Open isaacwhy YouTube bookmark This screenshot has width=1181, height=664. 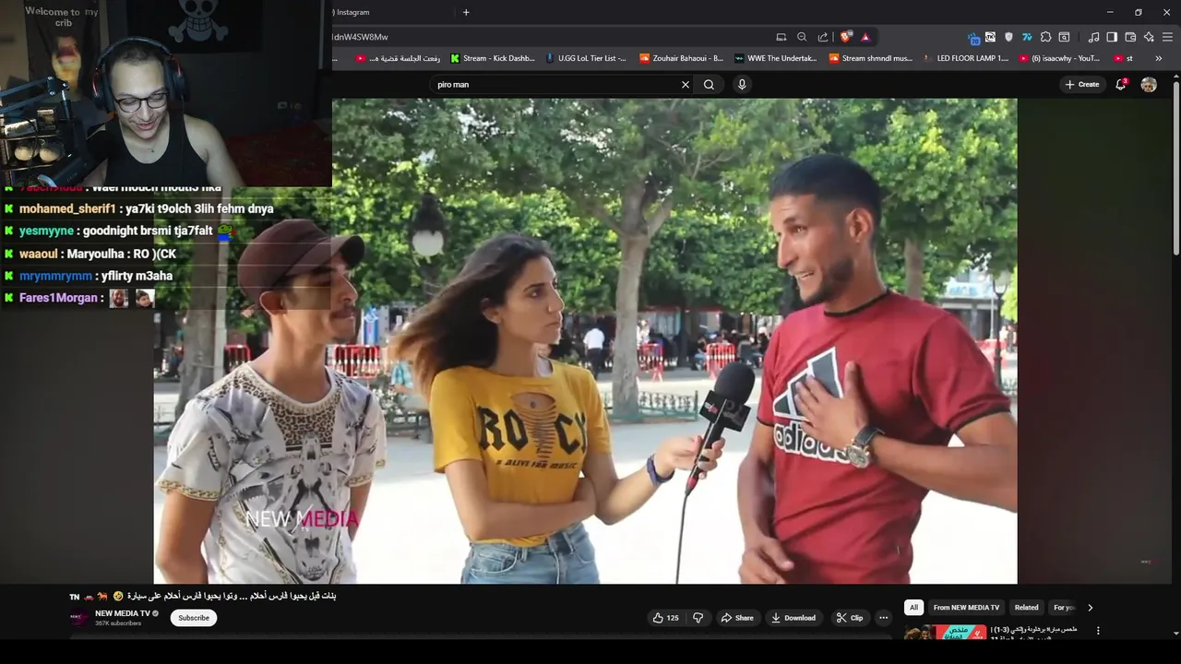(x=1060, y=58)
